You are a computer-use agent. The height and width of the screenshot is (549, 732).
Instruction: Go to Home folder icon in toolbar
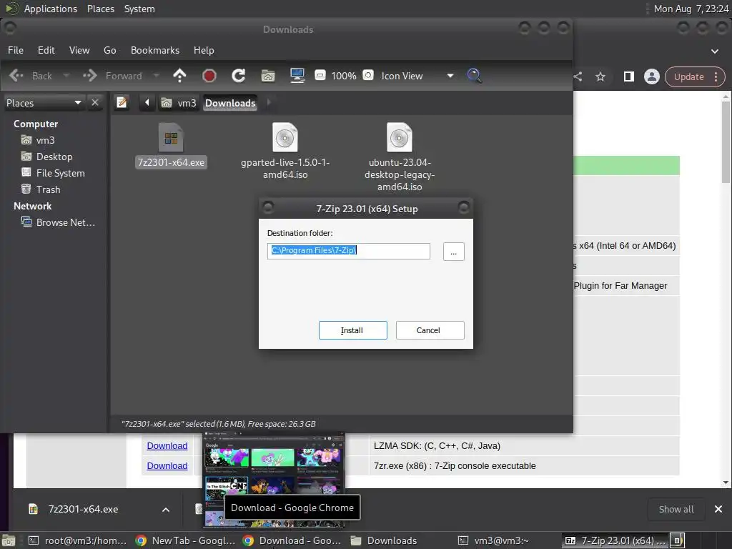tap(268, 76)
